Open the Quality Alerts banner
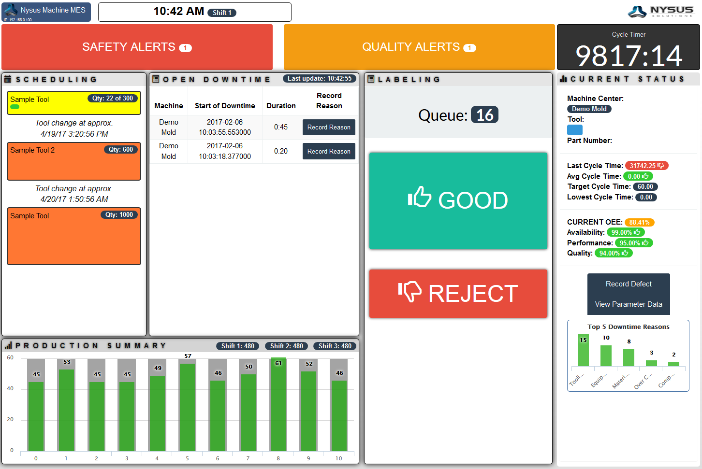Image resolution: width=702 pixels, height=469 pixels. coord(419,47)
